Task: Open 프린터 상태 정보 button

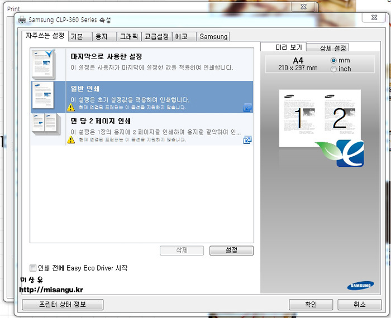Action: coord(63,305)
